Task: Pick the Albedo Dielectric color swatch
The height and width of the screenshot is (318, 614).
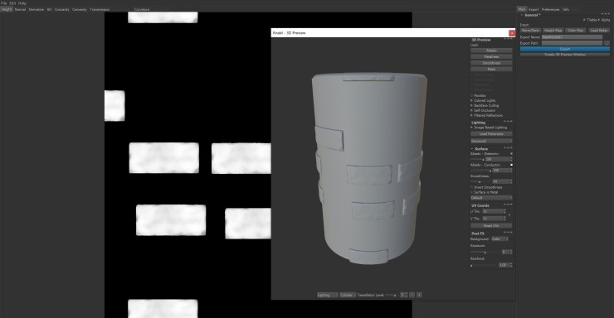Action: click(511, 154)
